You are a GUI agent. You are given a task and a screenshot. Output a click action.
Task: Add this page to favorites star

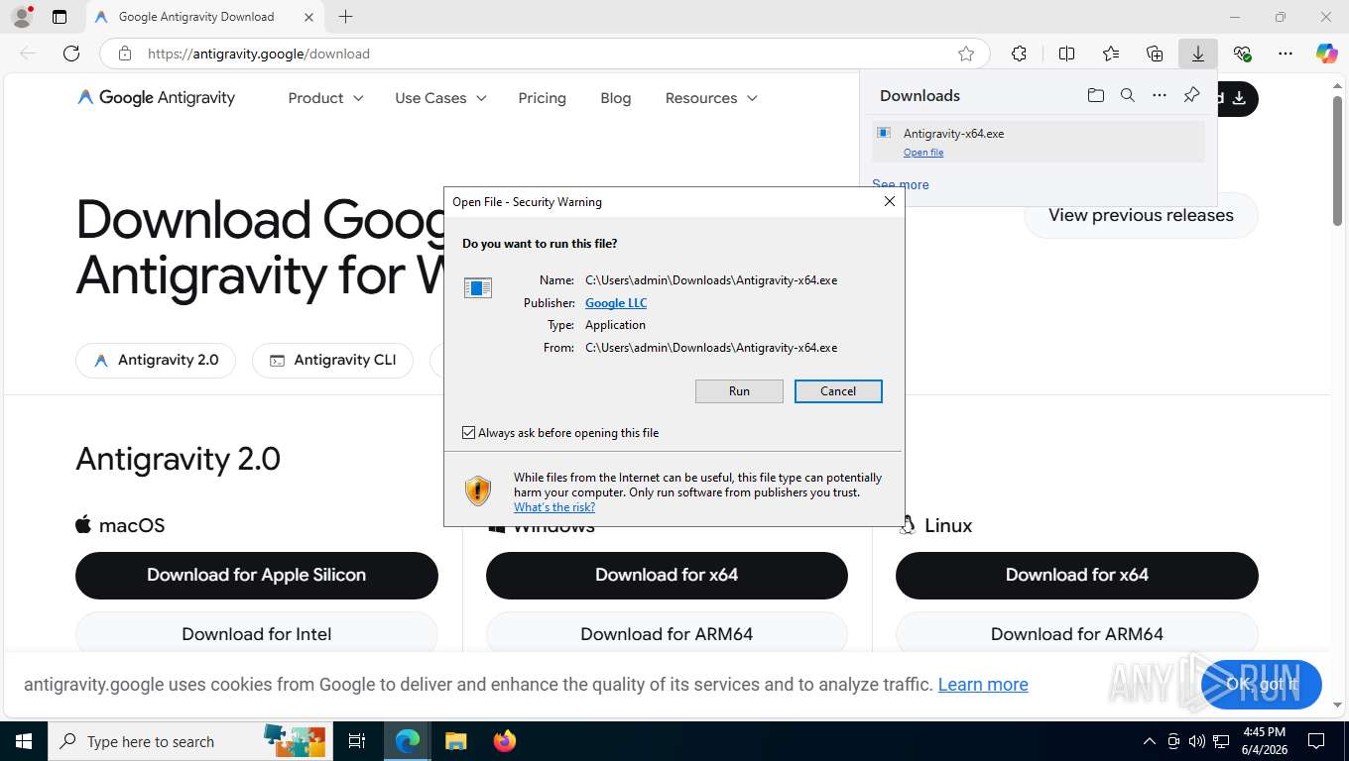point(966,54)
